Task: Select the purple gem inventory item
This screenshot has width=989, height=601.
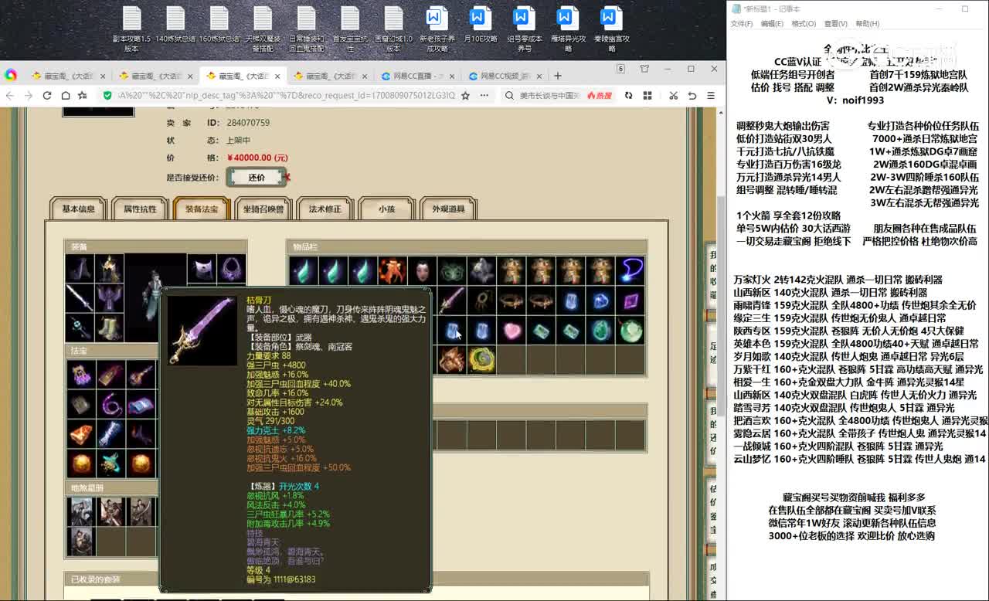Action: click(631, 301)
